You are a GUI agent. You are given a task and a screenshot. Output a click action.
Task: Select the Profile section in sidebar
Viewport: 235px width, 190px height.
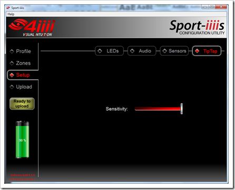coord(23,51)
